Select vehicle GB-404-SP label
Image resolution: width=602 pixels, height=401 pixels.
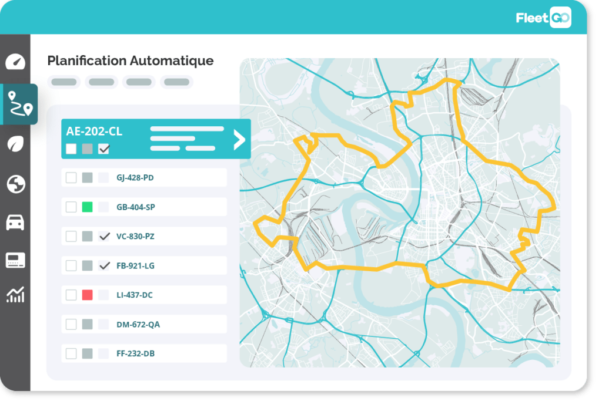(136, 207)
